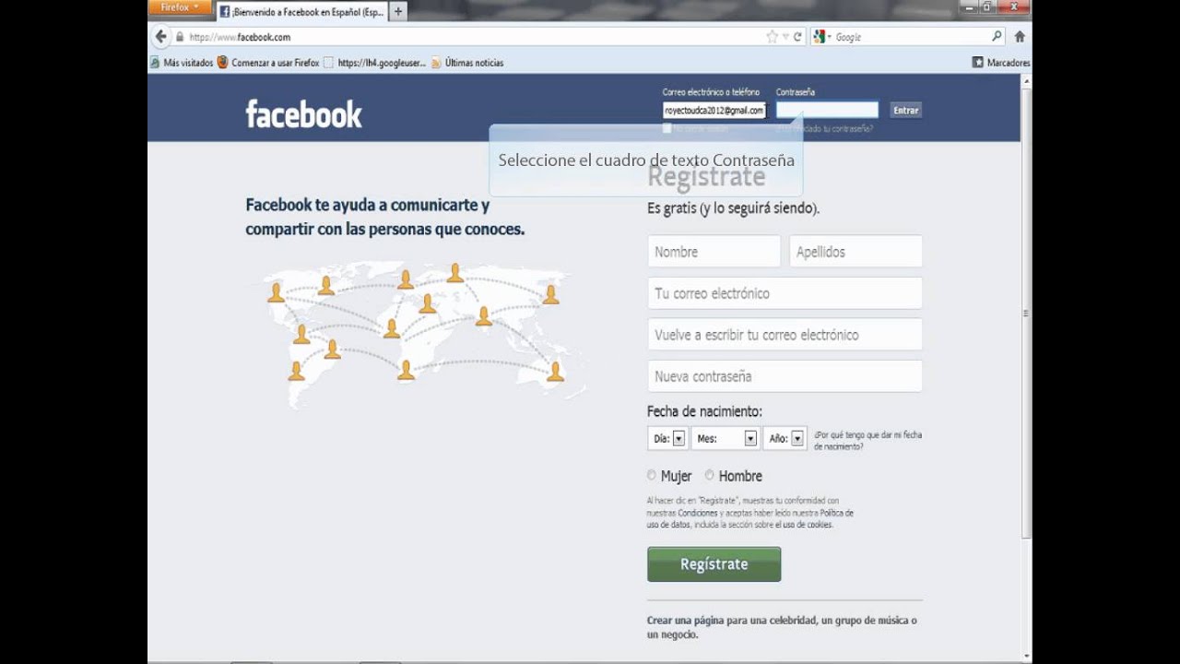Open the Comenzar a usar Firefox bookmark
The height and width of the screenshot is (664, 1180).
pos(268,63)
